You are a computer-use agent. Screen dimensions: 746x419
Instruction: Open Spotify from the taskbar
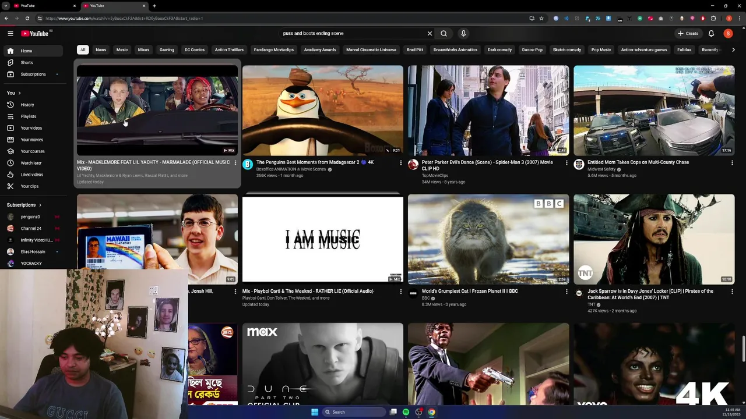tap(406, 412)
